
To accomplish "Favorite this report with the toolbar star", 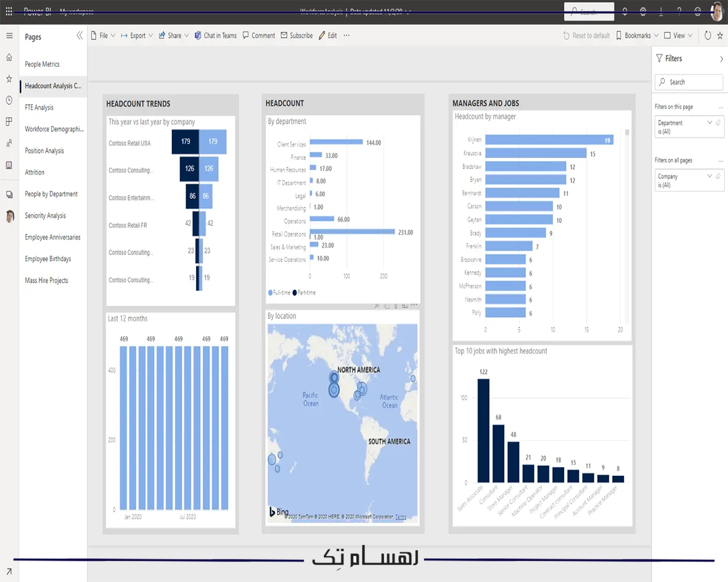I will [x=720, y=36].
